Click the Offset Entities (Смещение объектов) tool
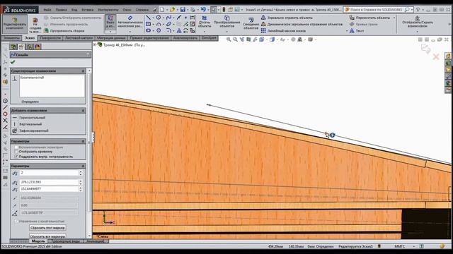The width and height of the screenshot is (453, 254). 251,23
